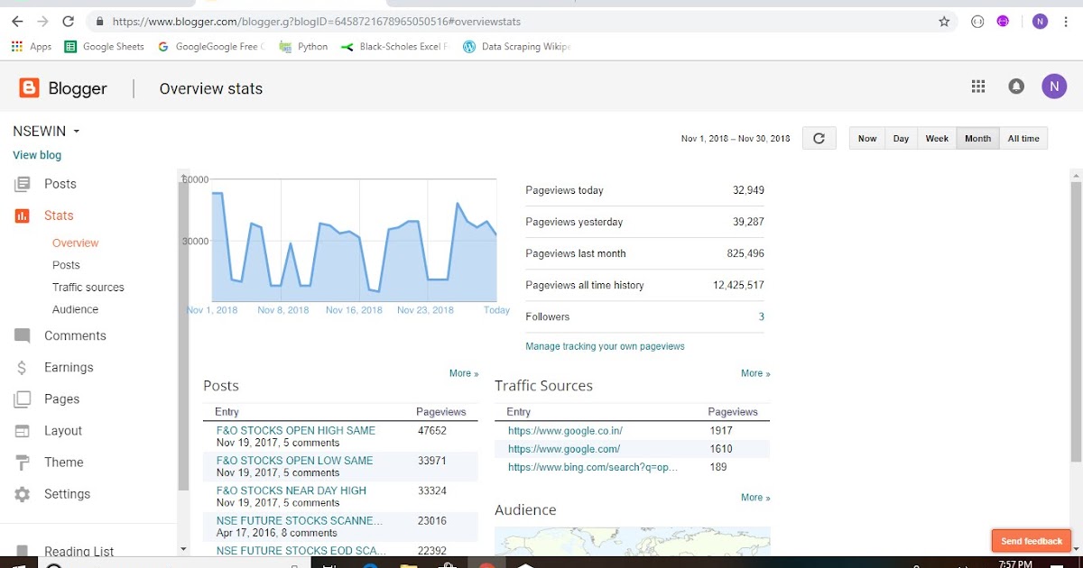Open the Google apps grid
Image resolution: width=1083 pixels, height=568 pixels.
coord(977,86)
